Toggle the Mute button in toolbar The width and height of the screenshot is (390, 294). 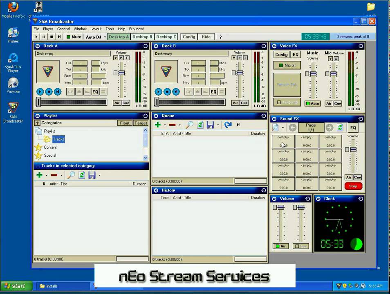pos(74,37)
